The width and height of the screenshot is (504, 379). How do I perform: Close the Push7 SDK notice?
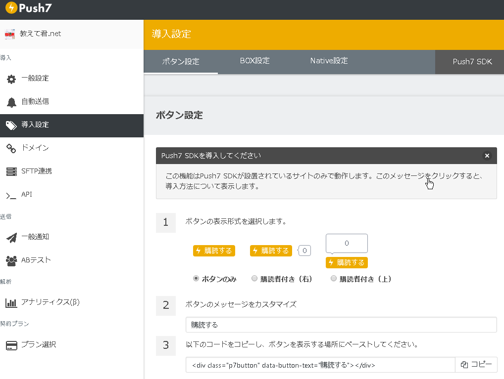pyautogui.click(x=487, y=156)
